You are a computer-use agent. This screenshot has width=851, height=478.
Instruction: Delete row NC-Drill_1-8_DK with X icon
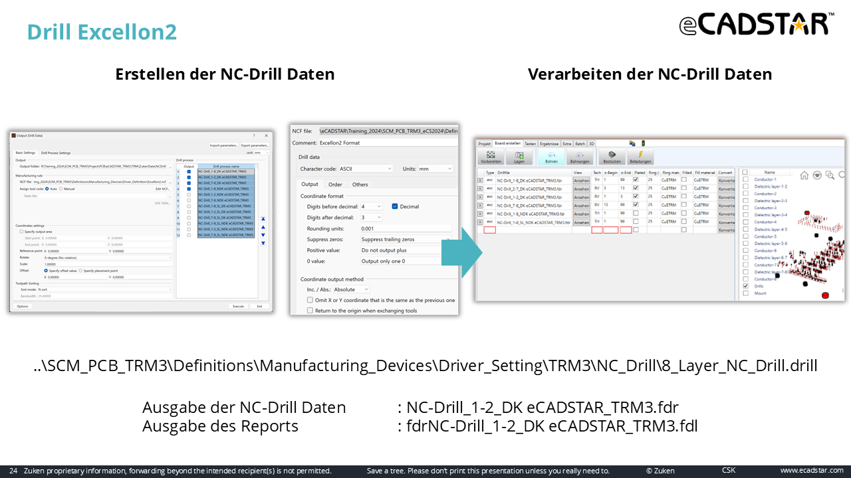[480, 180]
